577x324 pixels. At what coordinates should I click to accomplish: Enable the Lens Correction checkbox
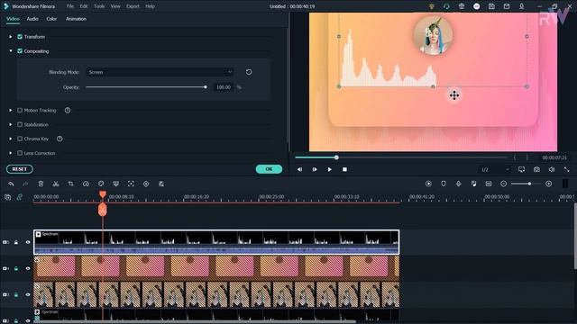[x=20, y=153]
